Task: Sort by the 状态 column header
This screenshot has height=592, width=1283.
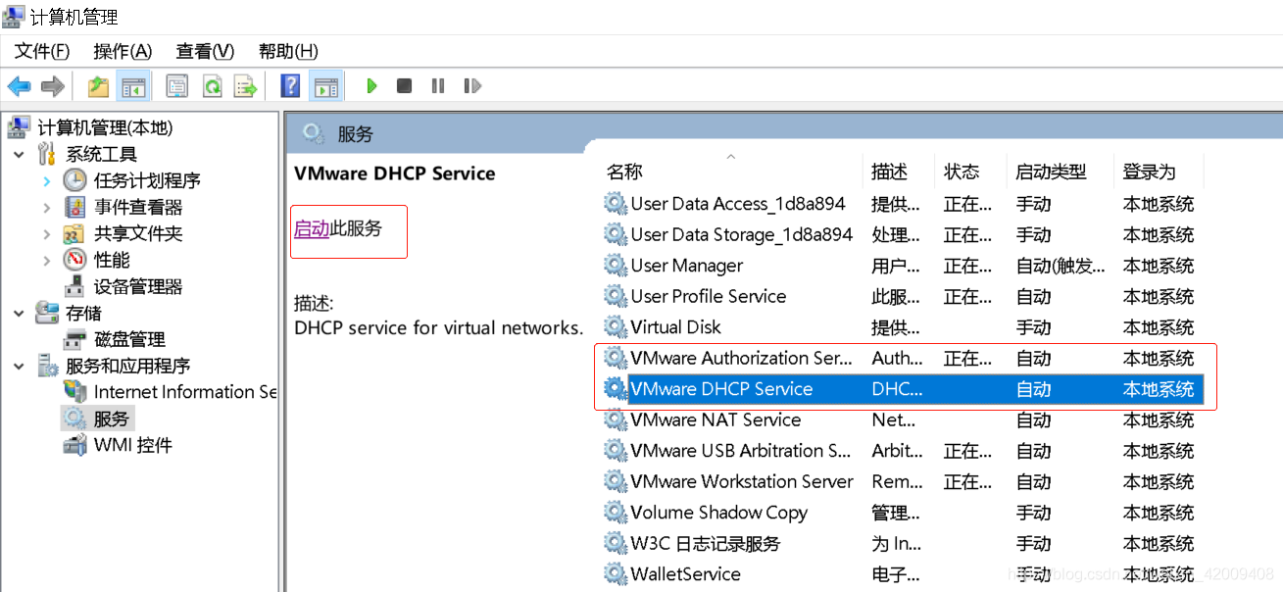Action: 962,173
